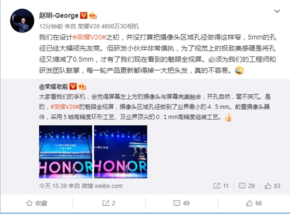
Task: Open the #荣耀V20# hashtag in quoted post
Action: (65, 107)
